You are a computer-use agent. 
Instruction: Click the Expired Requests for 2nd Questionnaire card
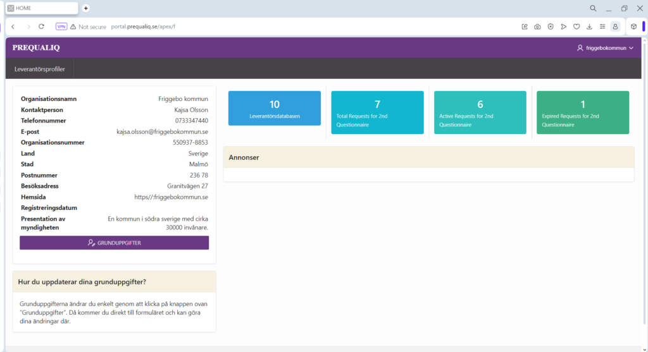(583, 112)
